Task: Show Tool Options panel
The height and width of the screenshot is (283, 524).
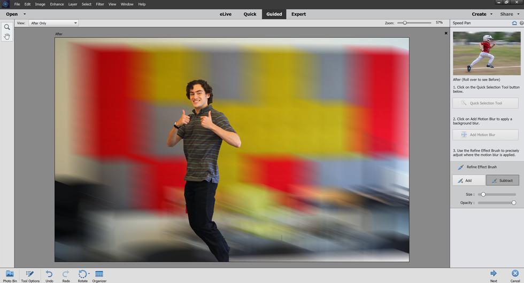Action: click(30, 276)
